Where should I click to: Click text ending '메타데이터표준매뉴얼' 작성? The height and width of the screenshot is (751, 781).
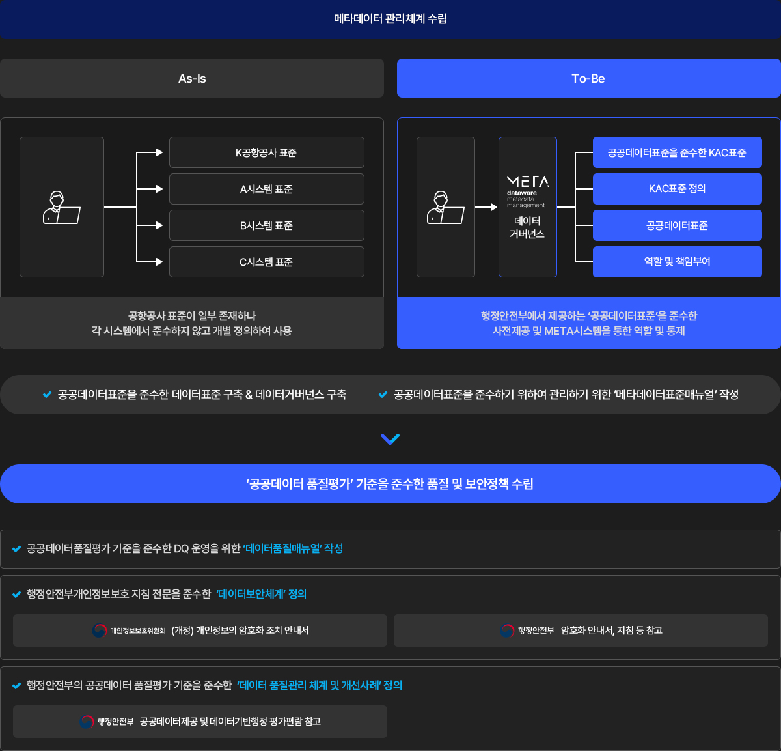pyautogui.click(x=566, y=395)
